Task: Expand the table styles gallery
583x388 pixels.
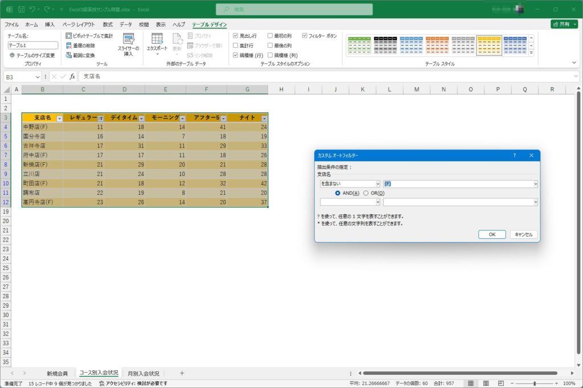Action: 531,53
